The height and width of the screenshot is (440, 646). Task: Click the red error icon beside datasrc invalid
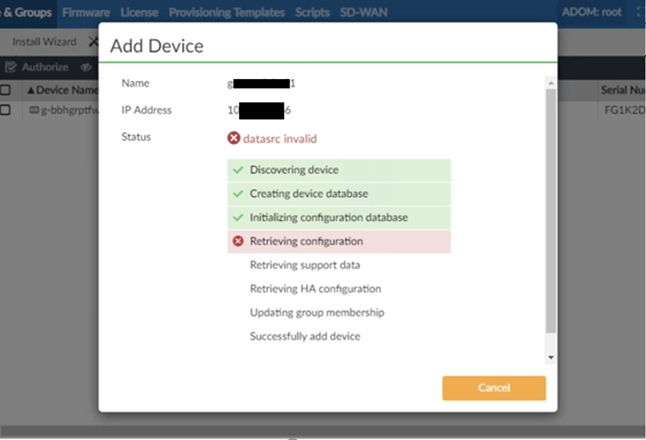point(233,138)
